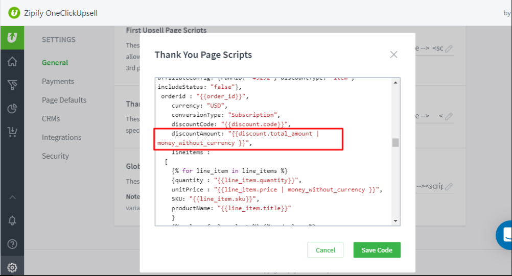The image size is (512, 276).
Task: Click the code editor scrollbar thumb
Action: tap(395, 143)
